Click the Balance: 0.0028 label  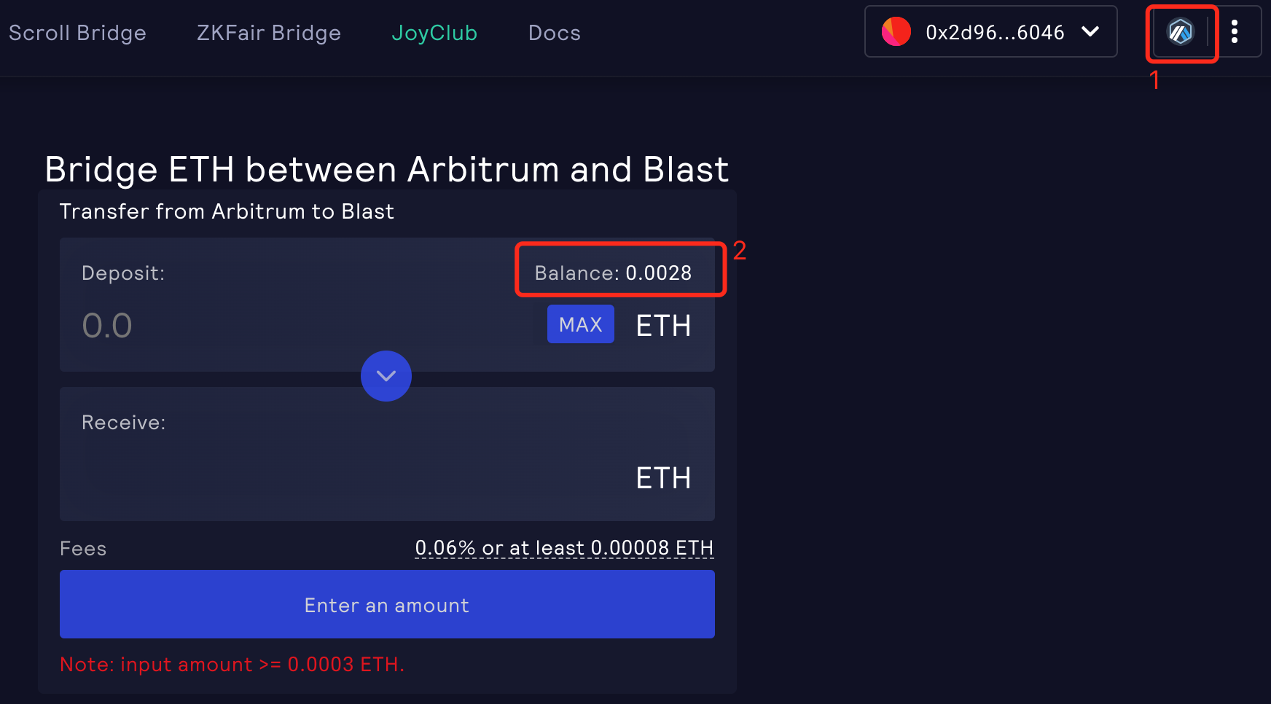pos(613,273)
